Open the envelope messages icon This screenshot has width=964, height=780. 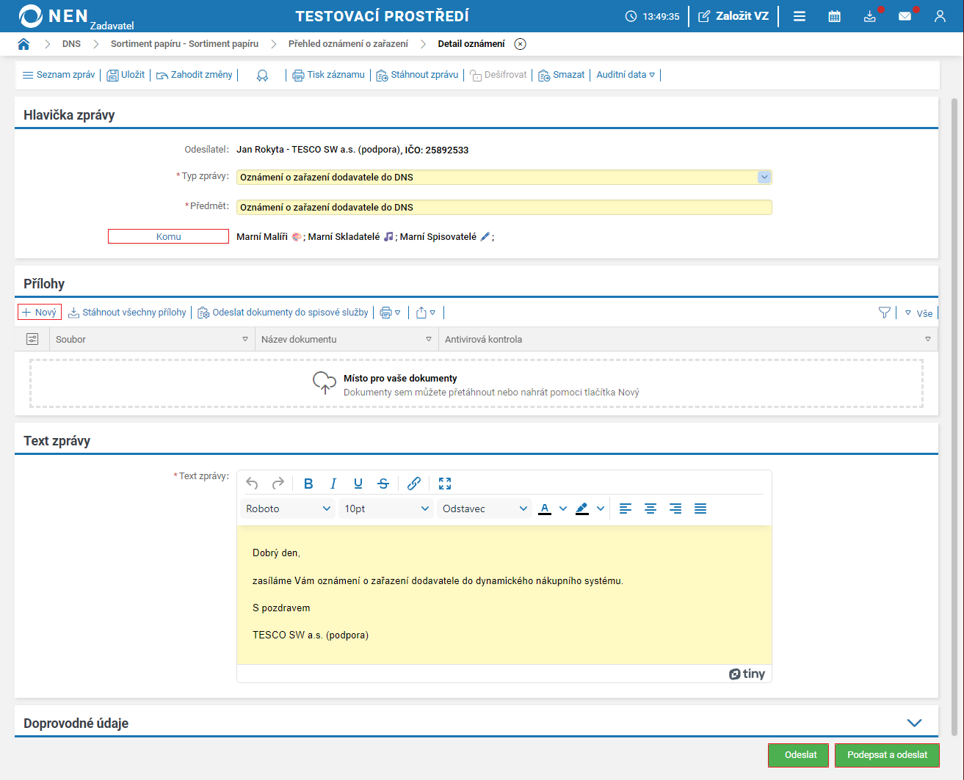905,16
